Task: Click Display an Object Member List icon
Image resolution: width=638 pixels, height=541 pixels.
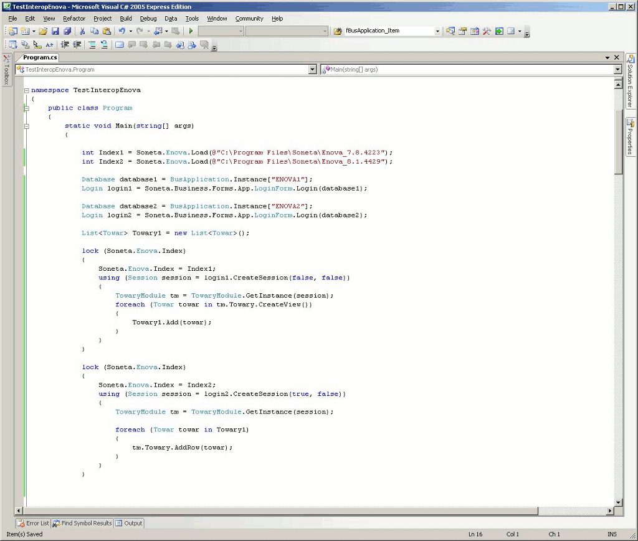Action: [x=13, y=45]
